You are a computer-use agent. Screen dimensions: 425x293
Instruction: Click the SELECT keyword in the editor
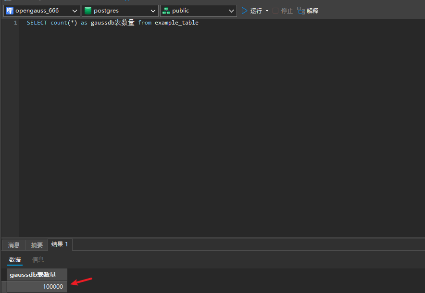point(37,23)
